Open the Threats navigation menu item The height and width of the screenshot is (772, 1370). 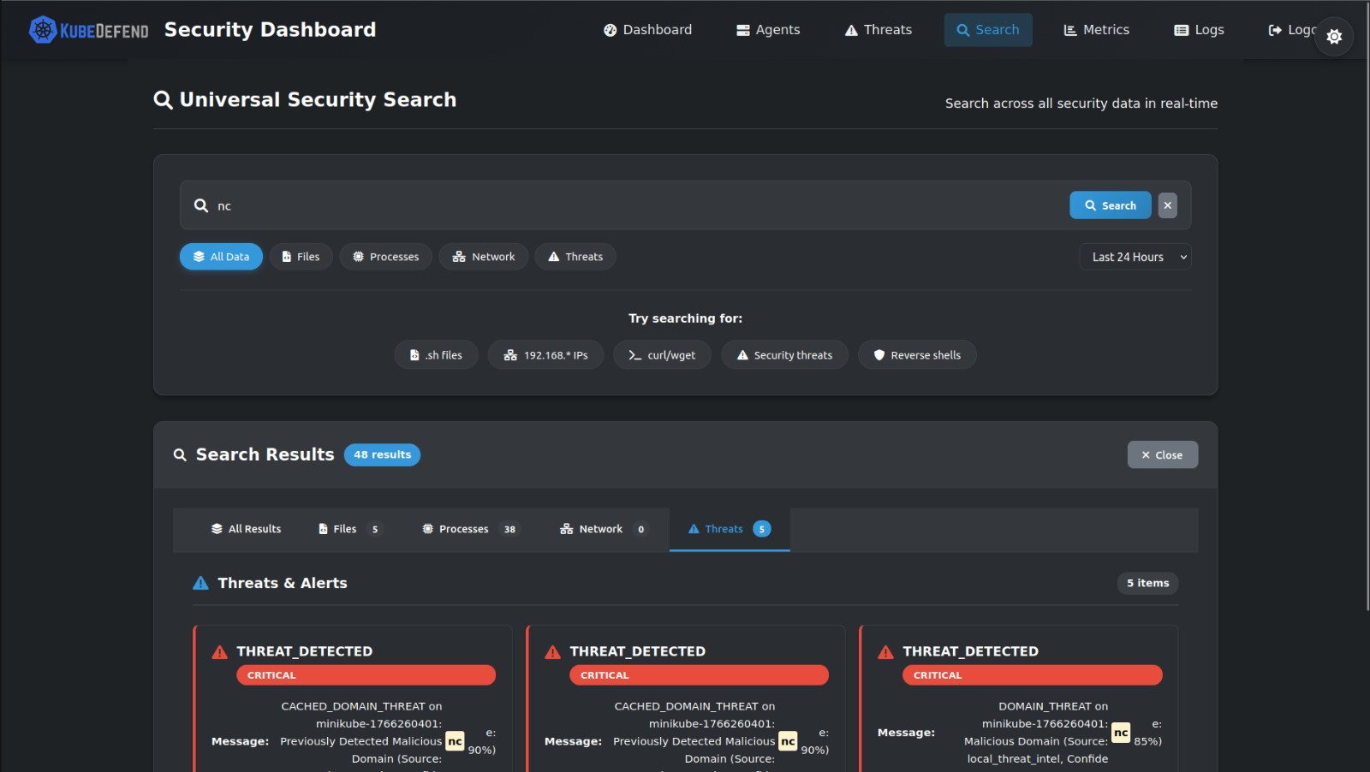pyautogui.click(x=878, y=30)
